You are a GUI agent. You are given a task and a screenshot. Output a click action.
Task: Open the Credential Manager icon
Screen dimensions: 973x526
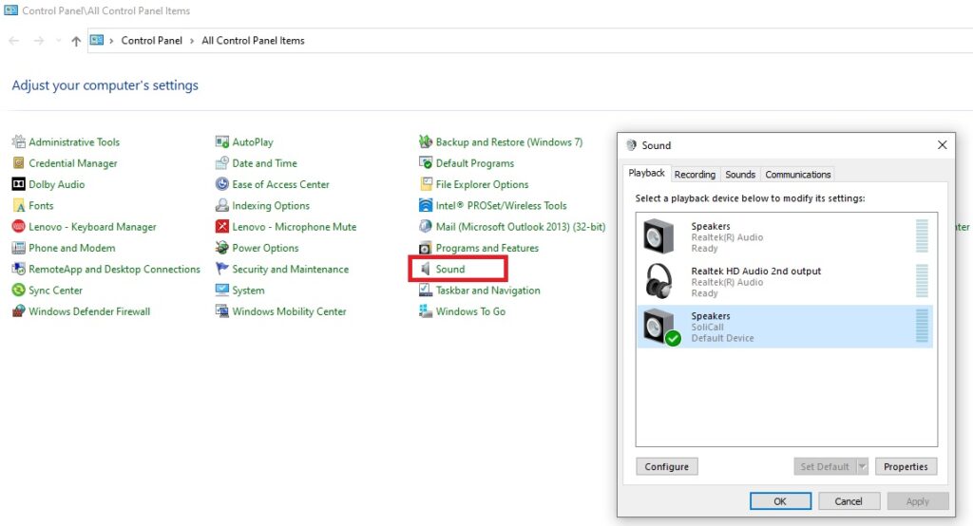19,163
